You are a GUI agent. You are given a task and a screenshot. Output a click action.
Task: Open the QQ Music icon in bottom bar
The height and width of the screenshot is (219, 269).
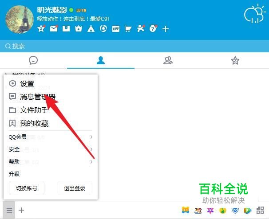(223, 211)
